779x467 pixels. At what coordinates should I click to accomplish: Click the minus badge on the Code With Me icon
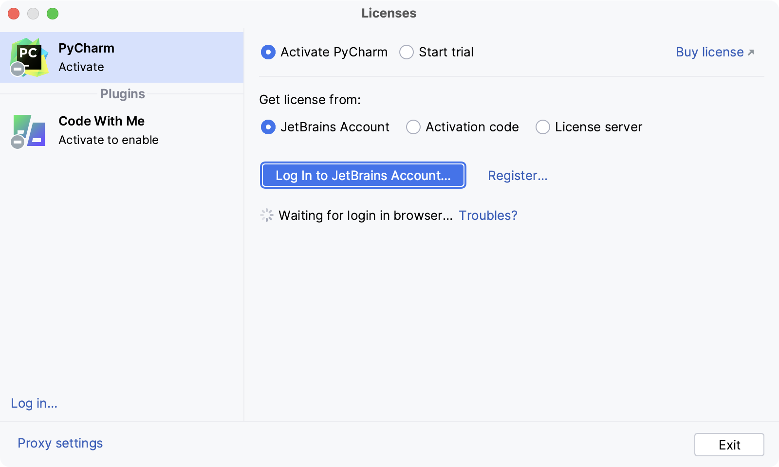17,142
